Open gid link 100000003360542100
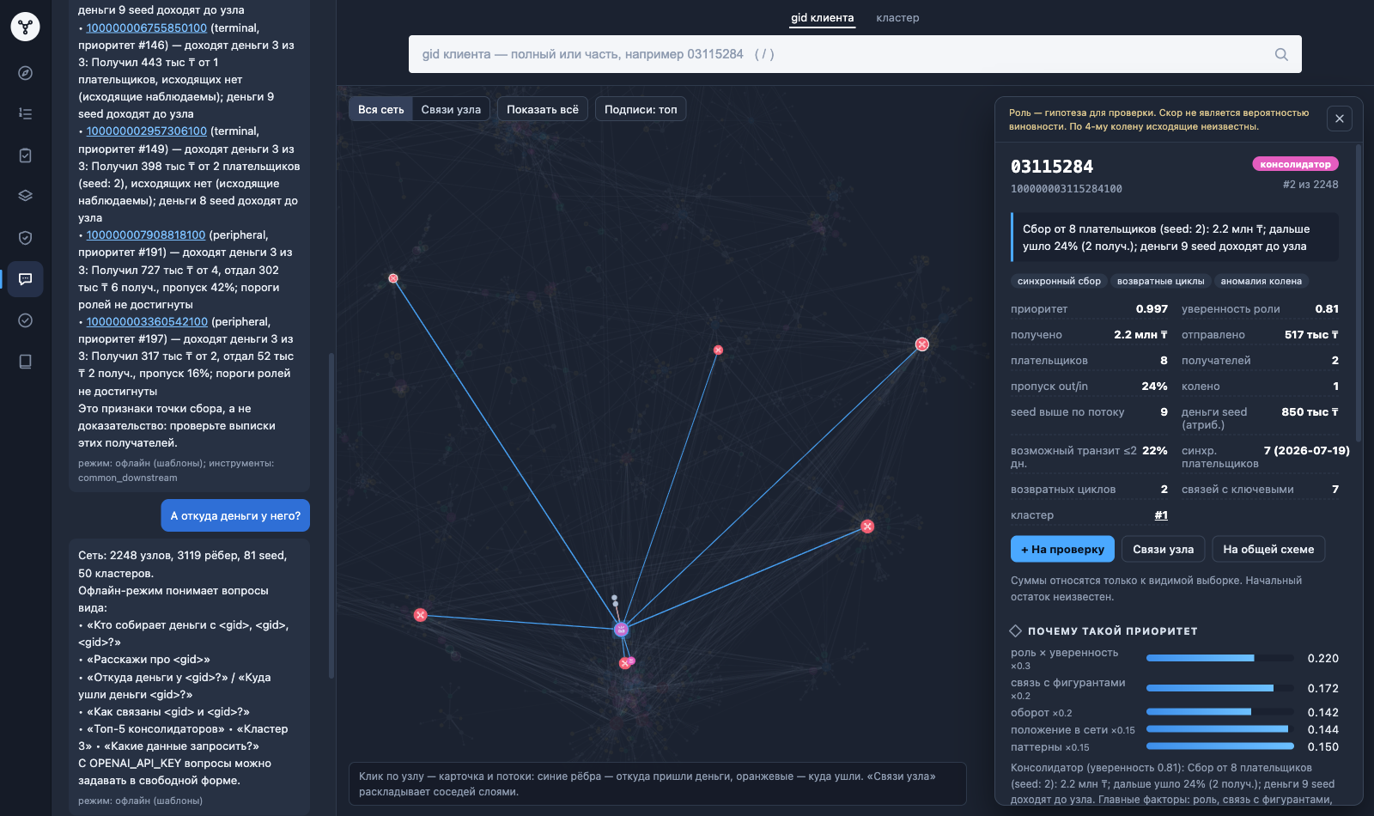 click(x=147, y=321)
